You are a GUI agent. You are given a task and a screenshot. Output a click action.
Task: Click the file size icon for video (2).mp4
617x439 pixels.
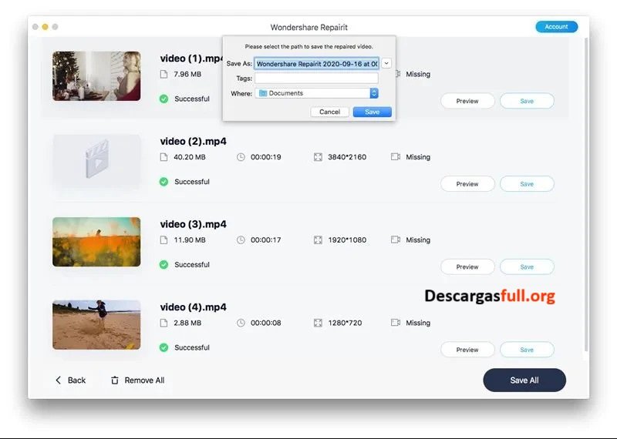(164, 157)
